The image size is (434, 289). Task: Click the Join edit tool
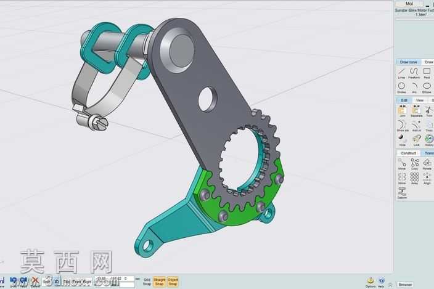[x=402, y=112]
